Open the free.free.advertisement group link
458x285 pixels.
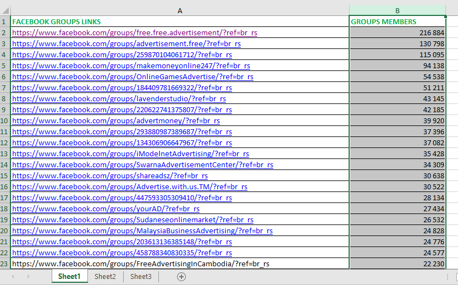(135, 33)
